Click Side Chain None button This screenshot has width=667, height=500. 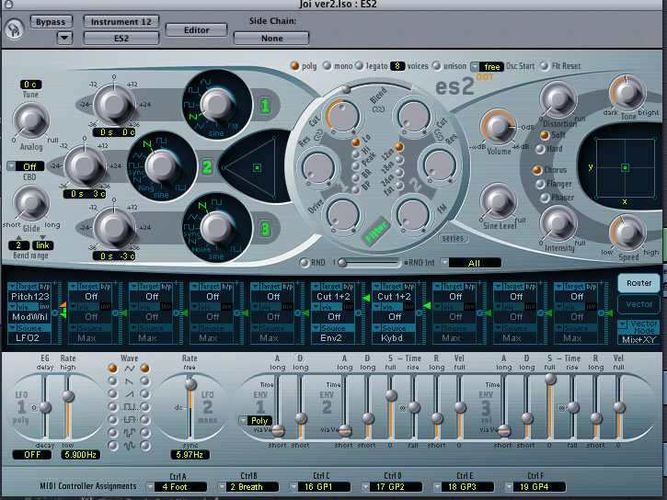pyautogui.click(x=271, y=39)
